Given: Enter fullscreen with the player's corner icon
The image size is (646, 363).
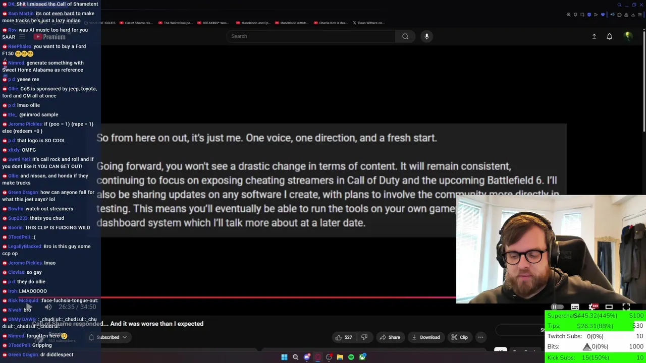Looking at the screenshot, I should coord(626,307).
